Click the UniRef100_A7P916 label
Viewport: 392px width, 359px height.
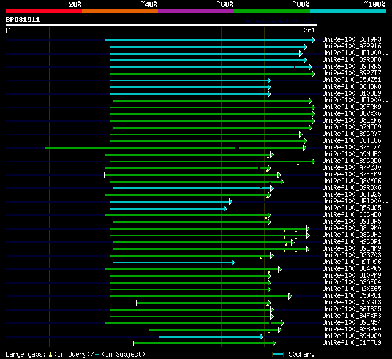coord(352,46)
